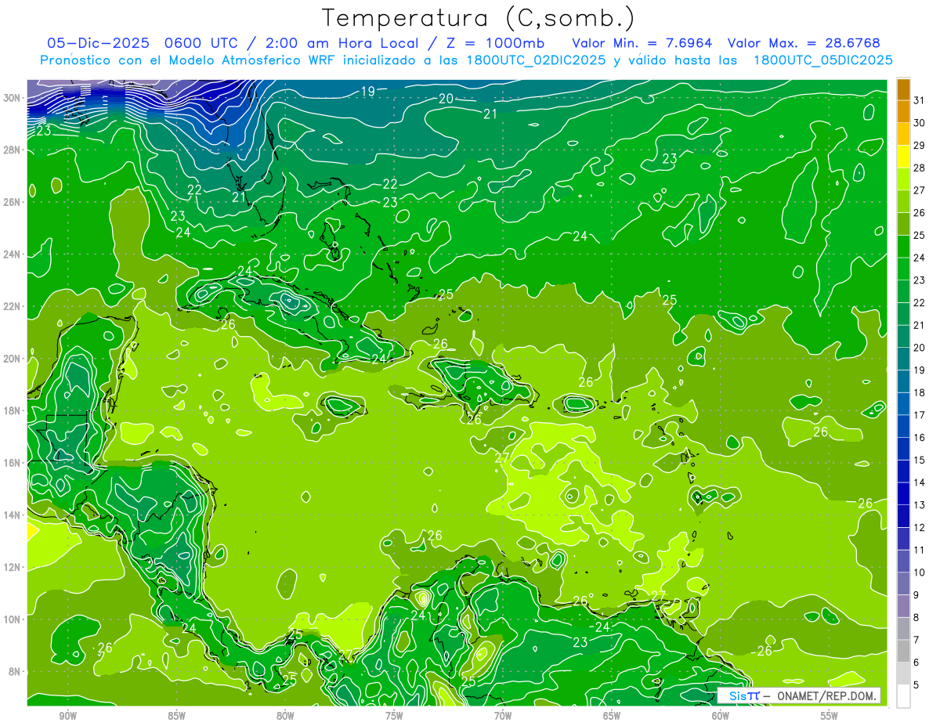Click the '80W' longitude axis label
This screenshot has width=940, height=726.
tap(285, 715)
